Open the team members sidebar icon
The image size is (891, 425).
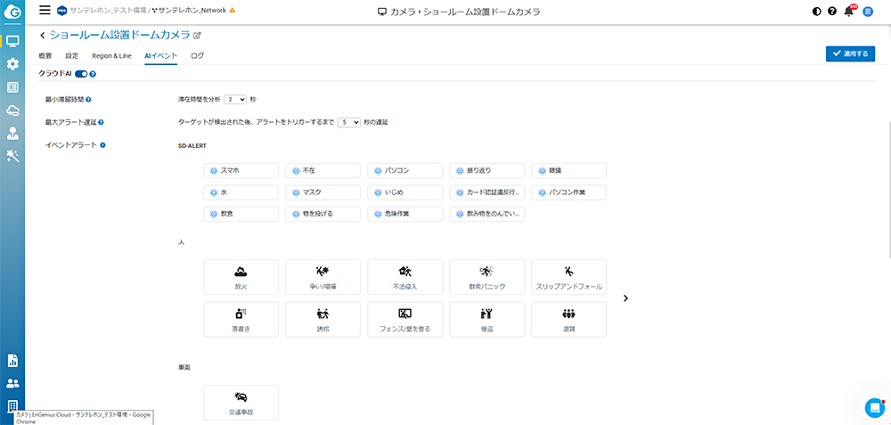[12, 383]
